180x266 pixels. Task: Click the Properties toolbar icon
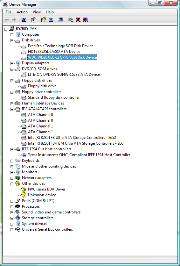pos(34,20)
